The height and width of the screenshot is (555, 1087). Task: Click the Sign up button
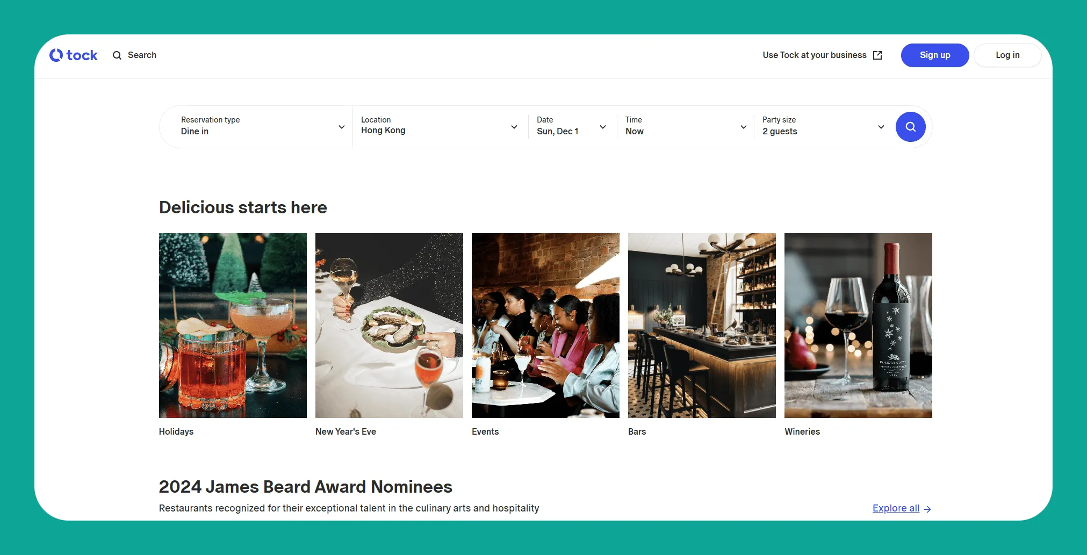[935, 55]
